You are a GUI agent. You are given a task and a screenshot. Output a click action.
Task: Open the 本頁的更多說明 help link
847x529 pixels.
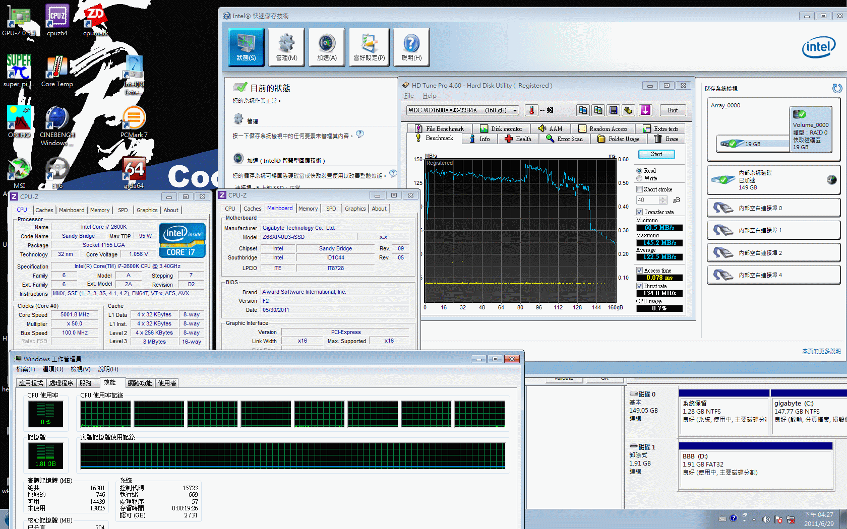point(821,351)
